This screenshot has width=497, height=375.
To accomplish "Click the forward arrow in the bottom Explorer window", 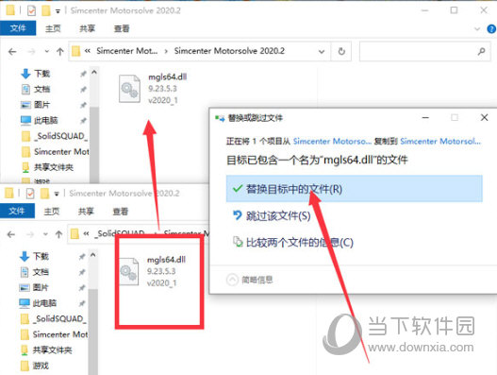I will 30,234.
